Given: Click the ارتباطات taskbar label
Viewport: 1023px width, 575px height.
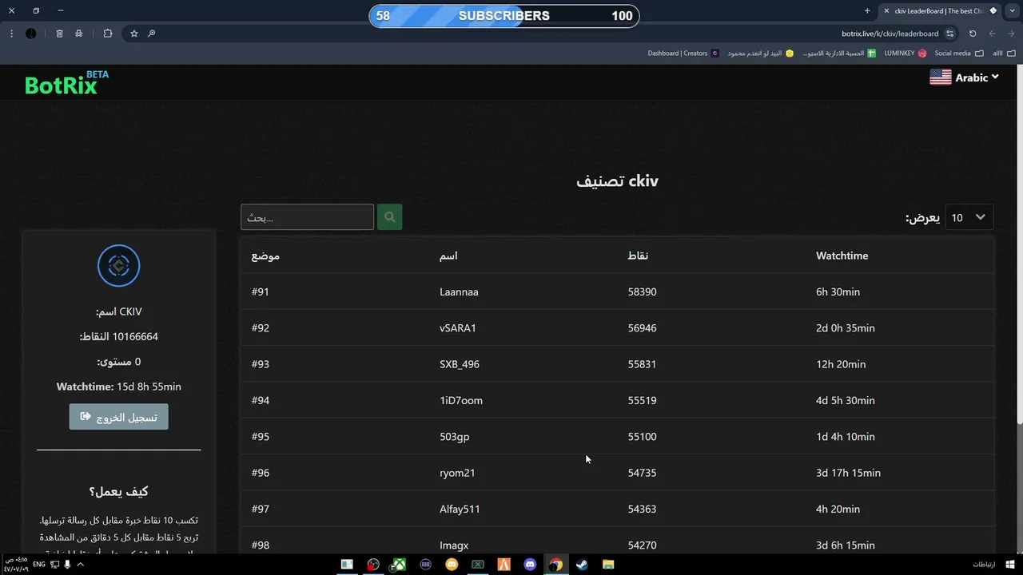Looking at the screenshot, I should 984,565.
